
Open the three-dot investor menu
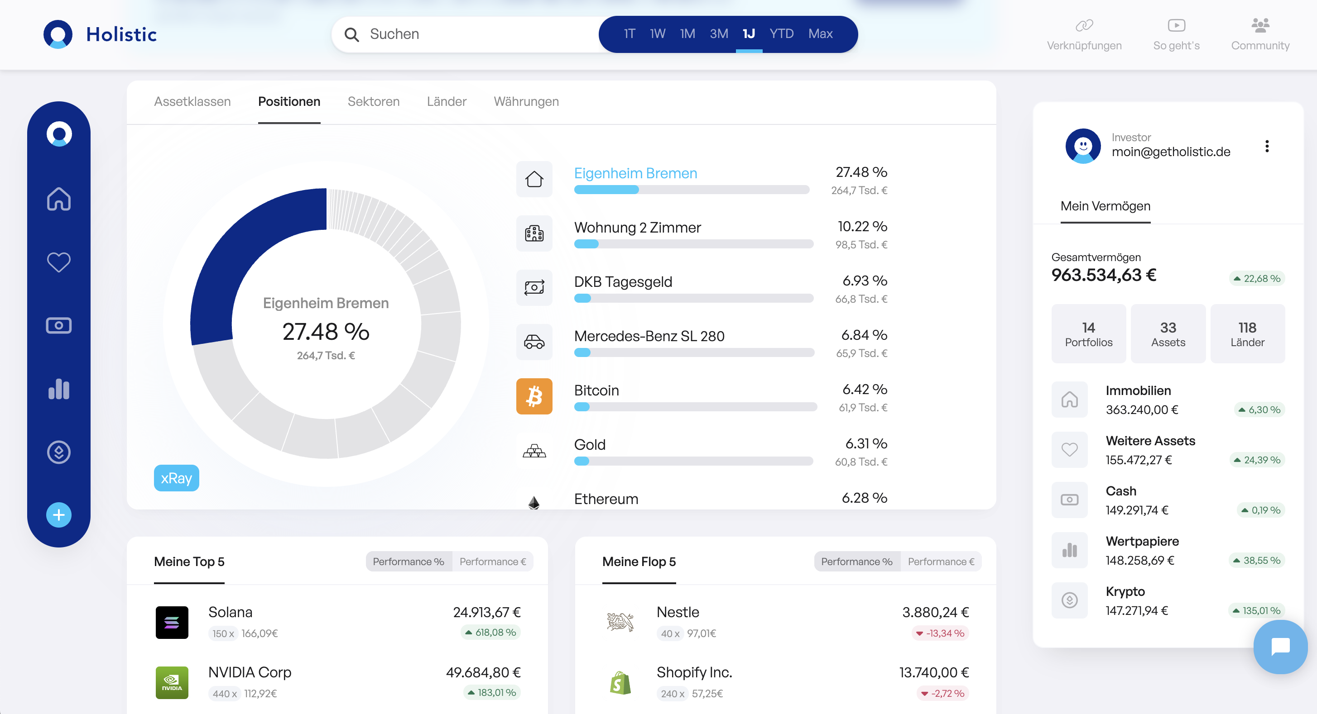[x=1267, y=146]
